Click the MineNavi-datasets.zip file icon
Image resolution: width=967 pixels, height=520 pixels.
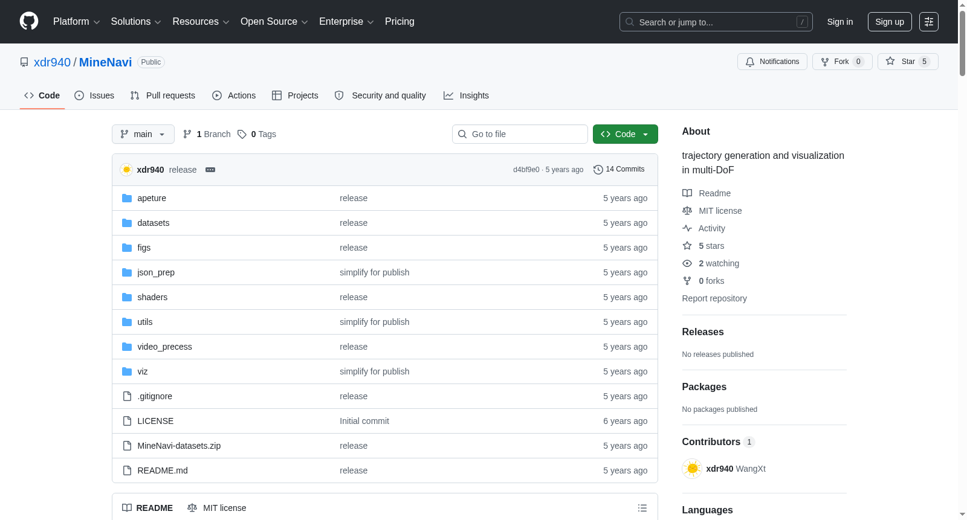[127, 446]
